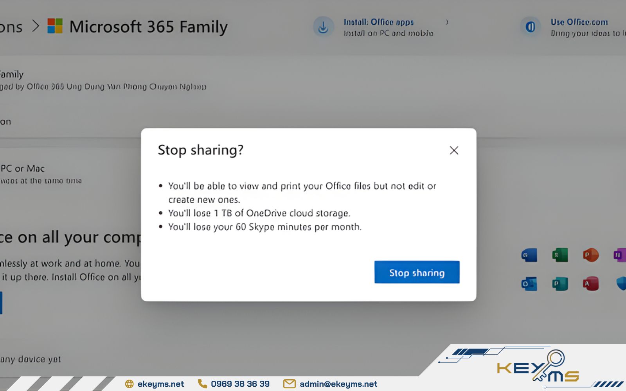Click the admin@ekeyms.net email address

point(338,384)
